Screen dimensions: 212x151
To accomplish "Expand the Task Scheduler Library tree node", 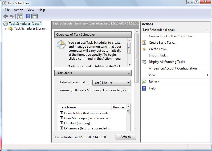I will pyautogui.click(x=6, y=29).
